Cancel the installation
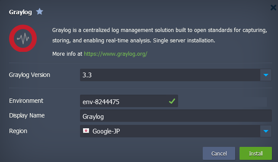Screen dimensions: 278x162 (219, 153)
